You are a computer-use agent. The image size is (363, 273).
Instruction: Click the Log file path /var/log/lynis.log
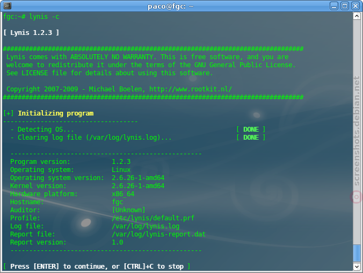(146, 226)
